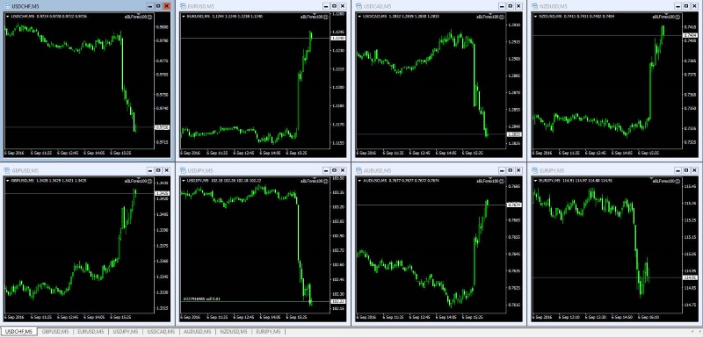Viewport: 703px width, 338px height.
Task: Click the chart shift triangle on EURUSD chart
Action: pos(315,14)
